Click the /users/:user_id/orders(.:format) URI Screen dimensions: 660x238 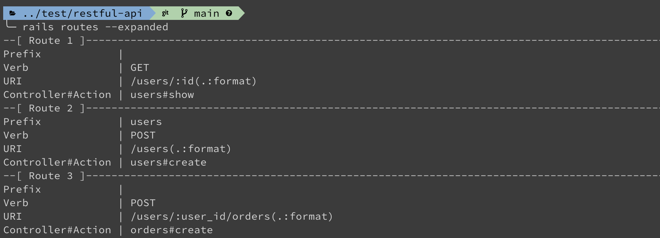pyautogui.click(x=232, y=217)
